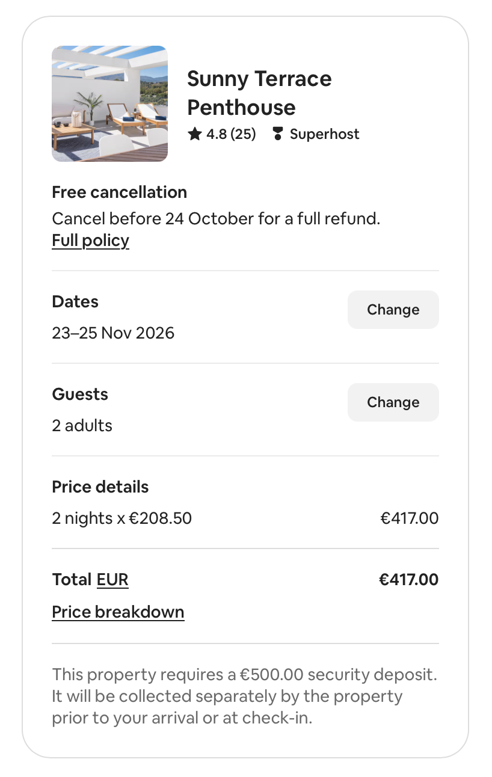
Task: Click the 4.8 (25) rating text
Action: (x=231, y=134)
